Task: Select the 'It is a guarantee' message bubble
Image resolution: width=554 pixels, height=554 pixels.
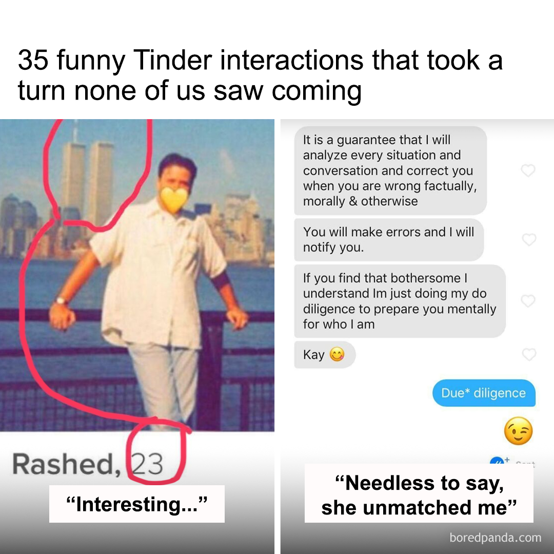Action: coord(390,170)
